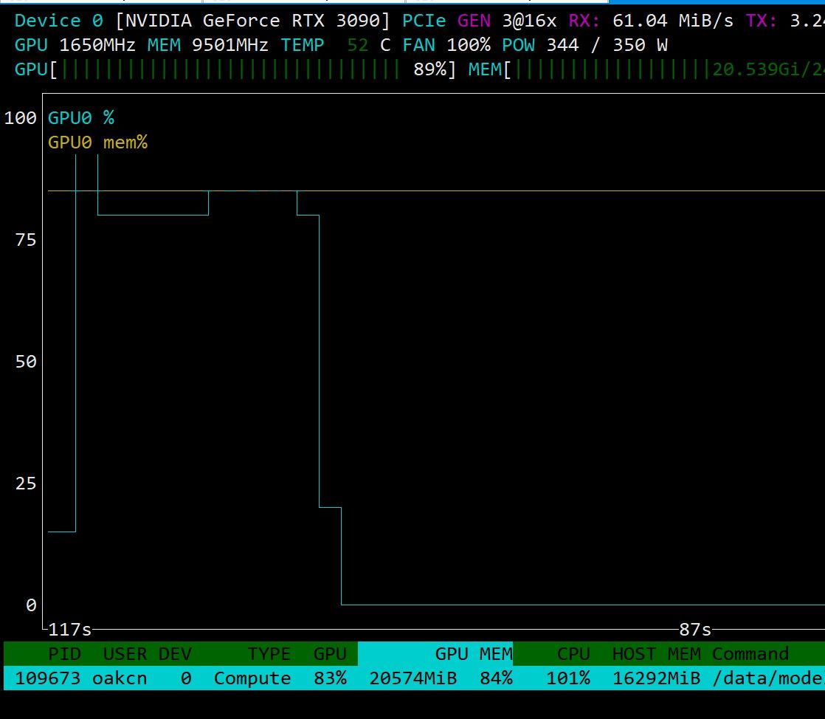Click the 117s time axis marker
Image resolution: width=825 pixels, height=719 pixels.
[x=69, y=630]
